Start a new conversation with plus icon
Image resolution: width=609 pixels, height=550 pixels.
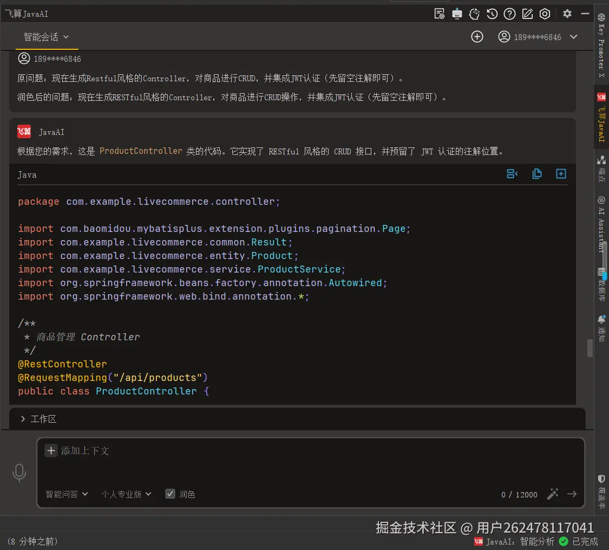pyautogui.click(x=477, y=37)
